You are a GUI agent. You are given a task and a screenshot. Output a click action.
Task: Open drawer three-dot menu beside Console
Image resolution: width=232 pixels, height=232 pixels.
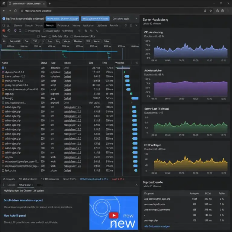(x=4, y=185)
